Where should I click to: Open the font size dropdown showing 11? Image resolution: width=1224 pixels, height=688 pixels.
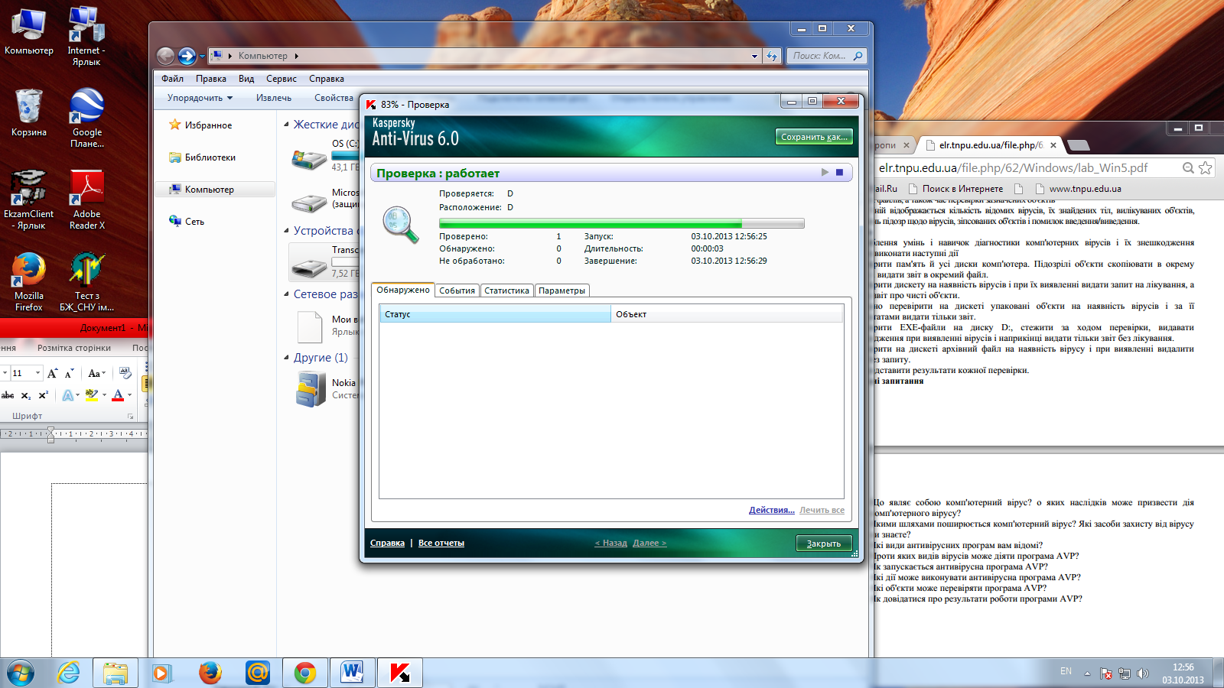coord(37,373)
